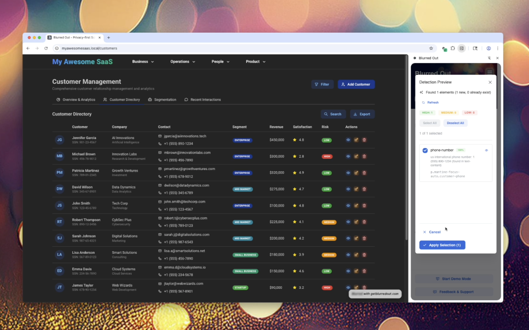Screen dimensions: 529x330
Task: Search the customer directory
Action: tap(333, 114)
